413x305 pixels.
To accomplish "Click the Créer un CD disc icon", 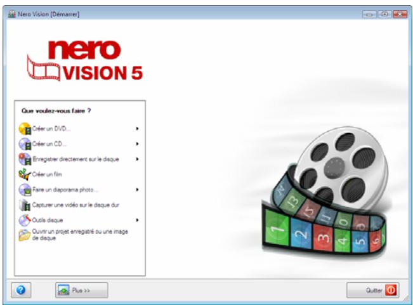I will [x=25, y=144].
